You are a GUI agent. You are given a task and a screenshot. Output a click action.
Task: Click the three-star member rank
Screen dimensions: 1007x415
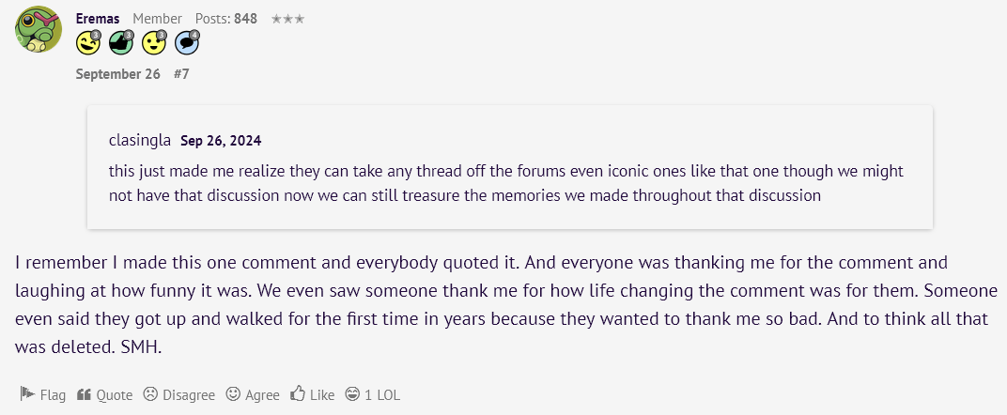[287, 19]
